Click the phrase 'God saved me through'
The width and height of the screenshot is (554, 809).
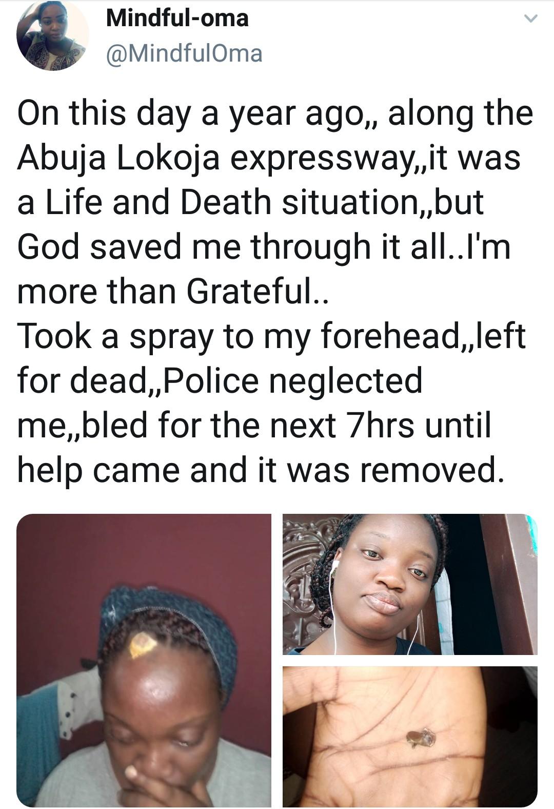click(180, 247)
